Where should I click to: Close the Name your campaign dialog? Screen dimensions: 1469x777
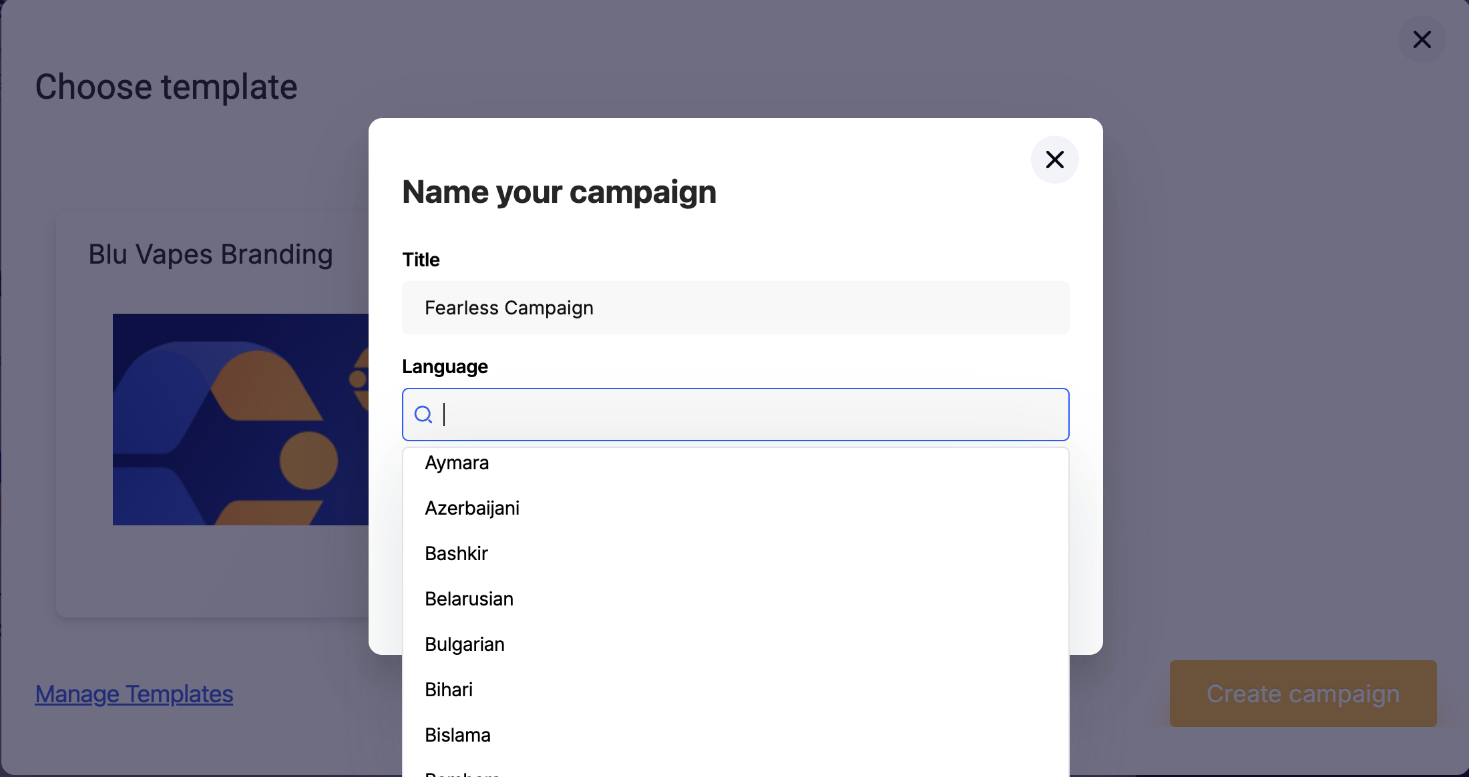click(x=1054, y=160)
